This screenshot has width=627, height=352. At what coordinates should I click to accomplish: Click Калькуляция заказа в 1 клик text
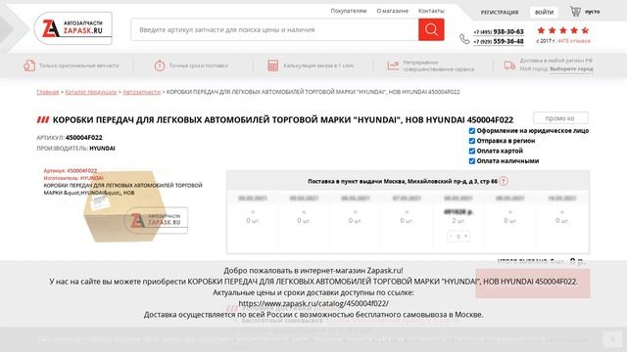point(318,66)
